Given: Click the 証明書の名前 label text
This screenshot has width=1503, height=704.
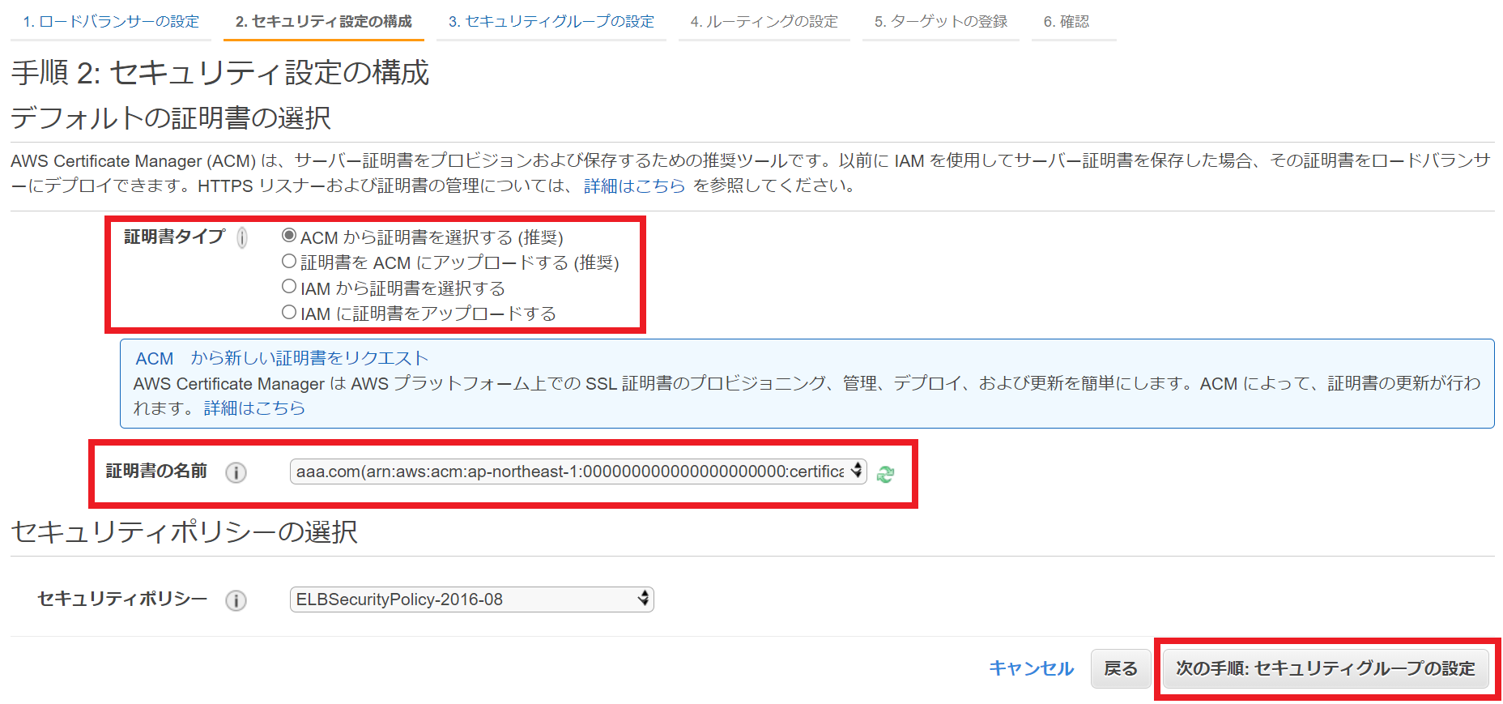Looking at the screenshot, I should pyautogui.click(x=156, y=471).
